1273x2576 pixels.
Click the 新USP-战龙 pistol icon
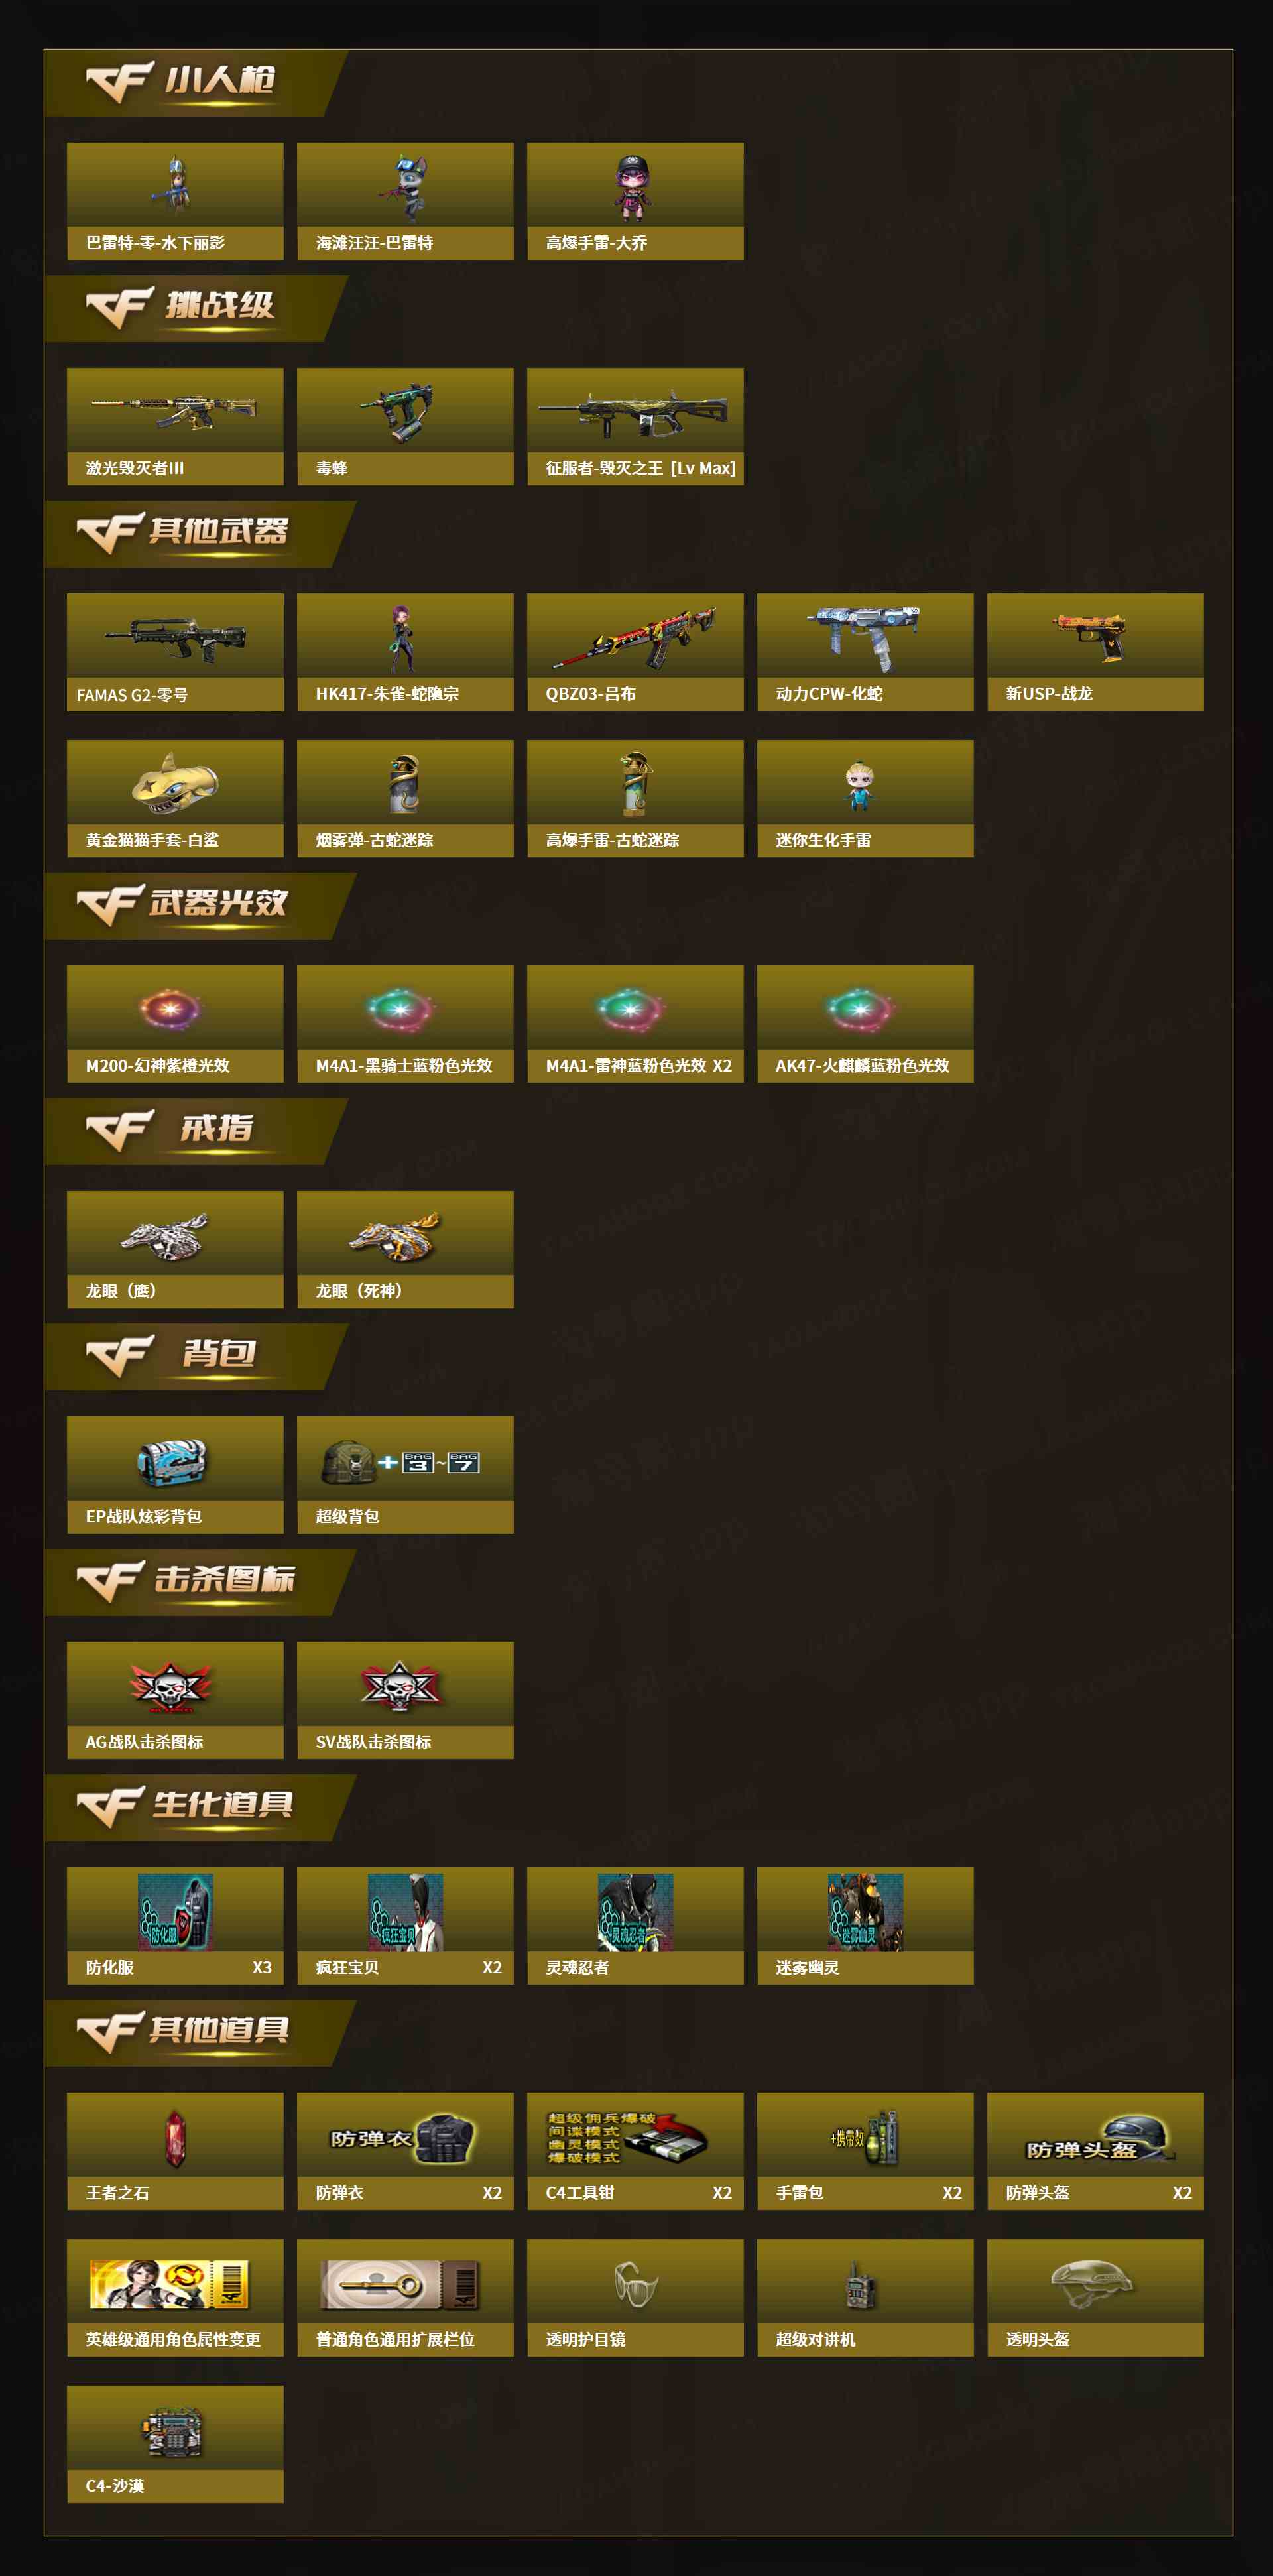[x=1092, y=636]
